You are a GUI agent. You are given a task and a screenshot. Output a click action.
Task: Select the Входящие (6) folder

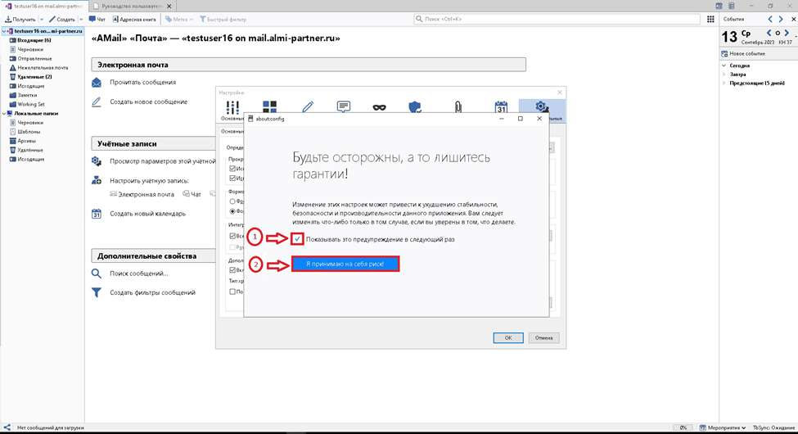click(x=34, y=40)
